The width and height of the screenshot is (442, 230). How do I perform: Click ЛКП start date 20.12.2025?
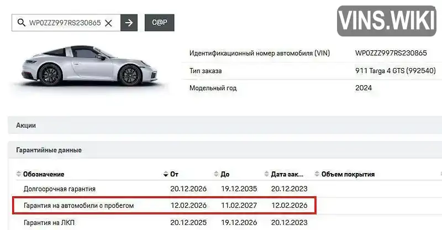coord(188,222)
